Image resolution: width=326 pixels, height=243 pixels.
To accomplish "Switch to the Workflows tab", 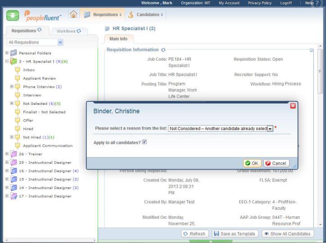I will (x=69, y=31).
